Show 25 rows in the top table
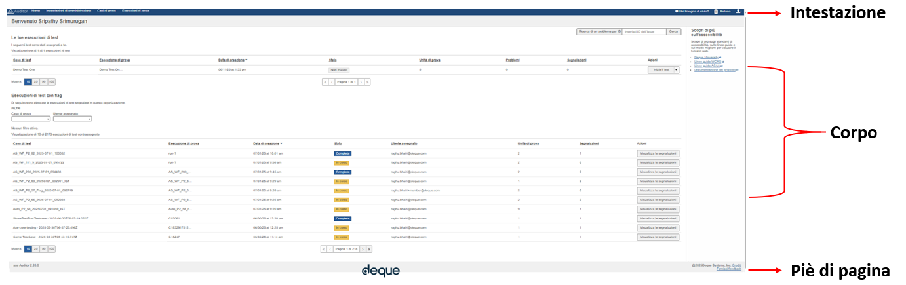Screen dimensions: 906x285 coord(35,82)
